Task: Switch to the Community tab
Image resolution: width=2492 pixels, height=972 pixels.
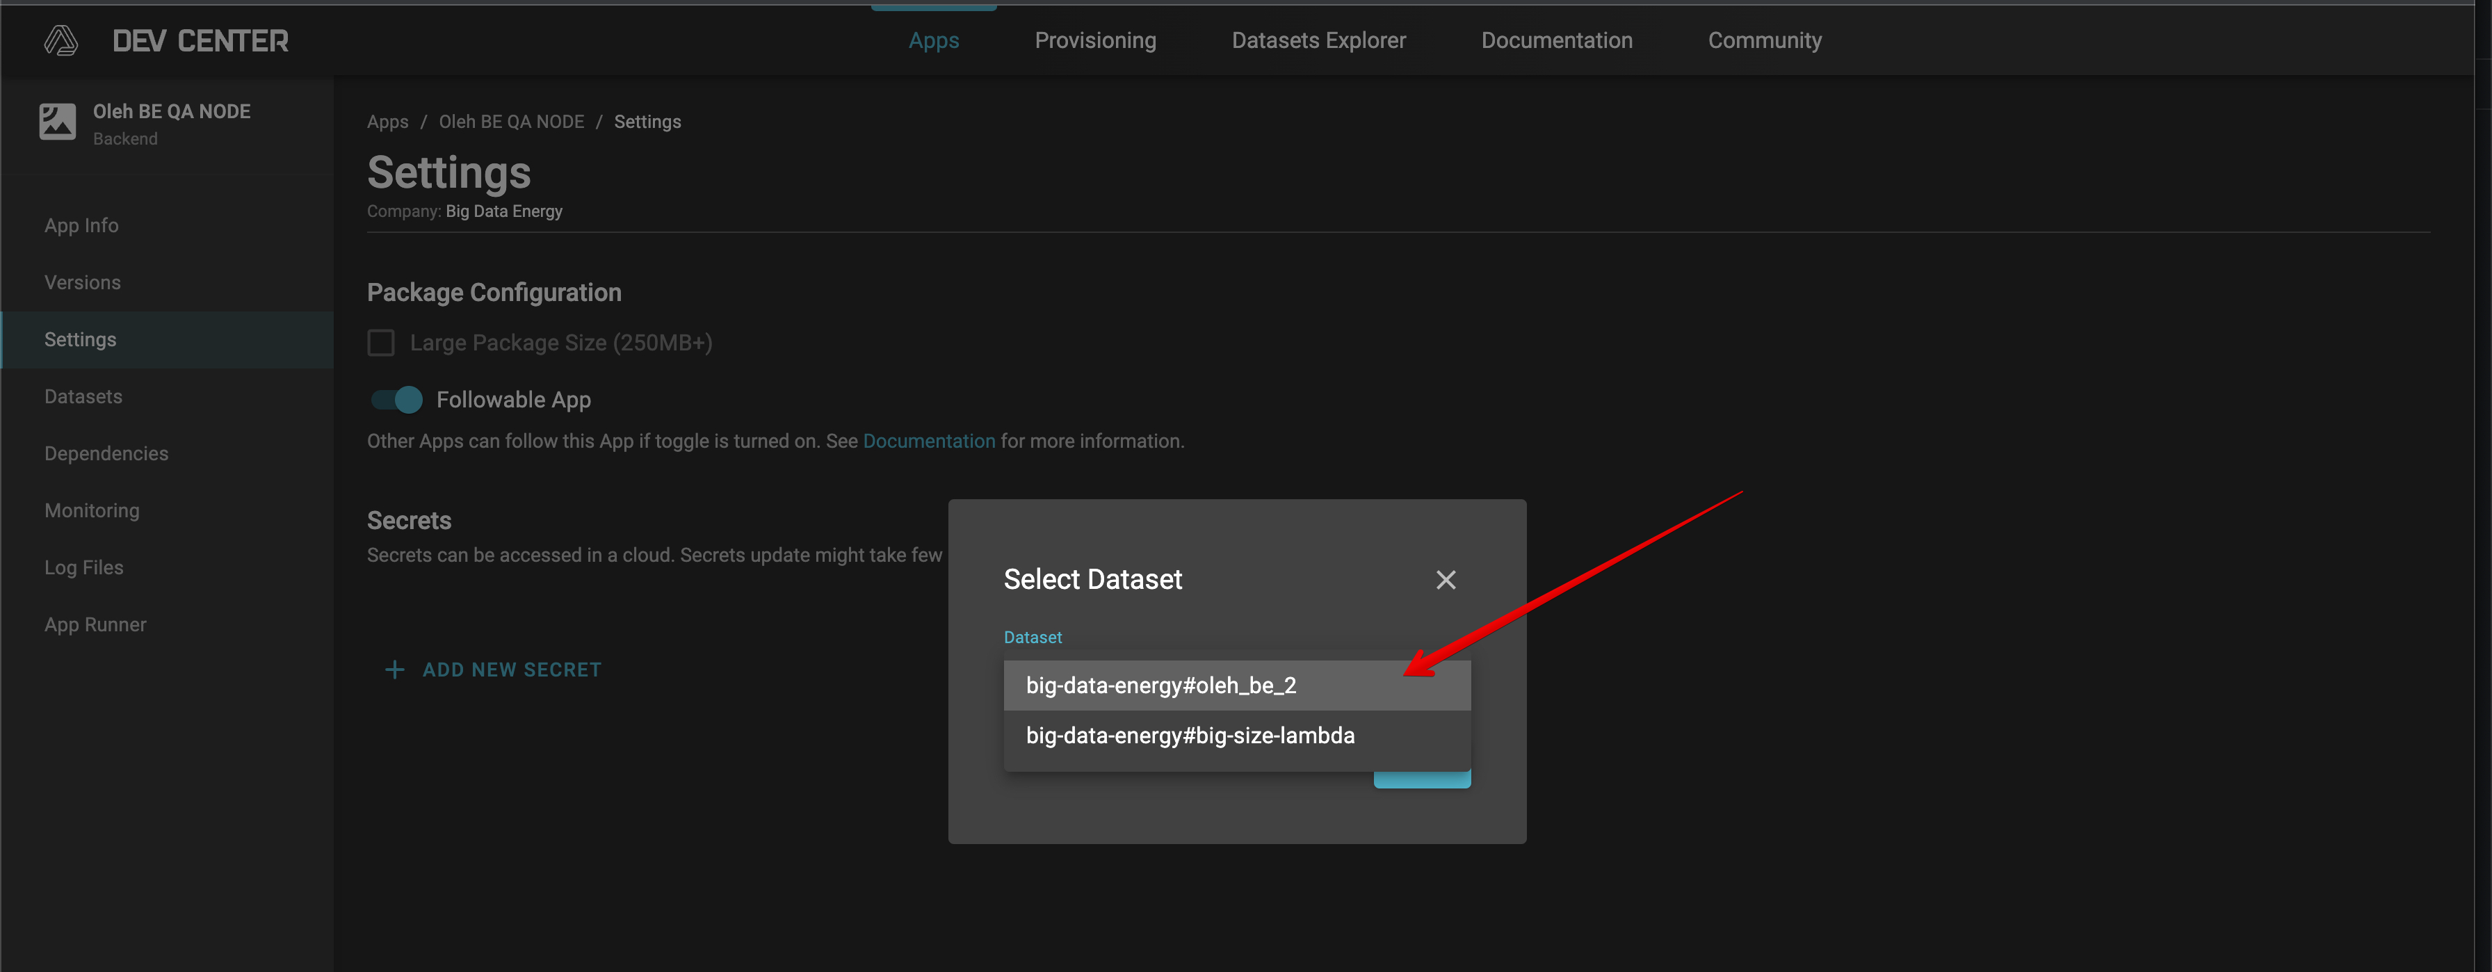Action: point(1765,40)
